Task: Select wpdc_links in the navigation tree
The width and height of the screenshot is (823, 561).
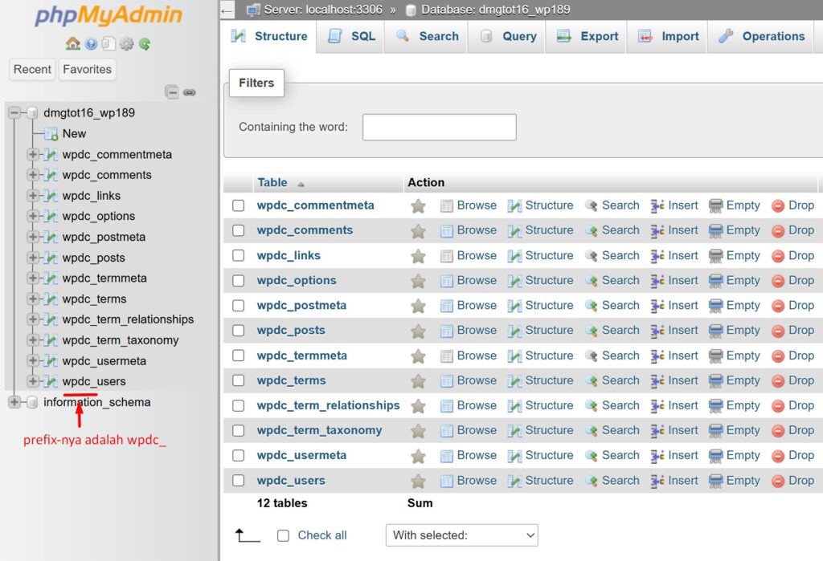Action: (x=92, y=196)
